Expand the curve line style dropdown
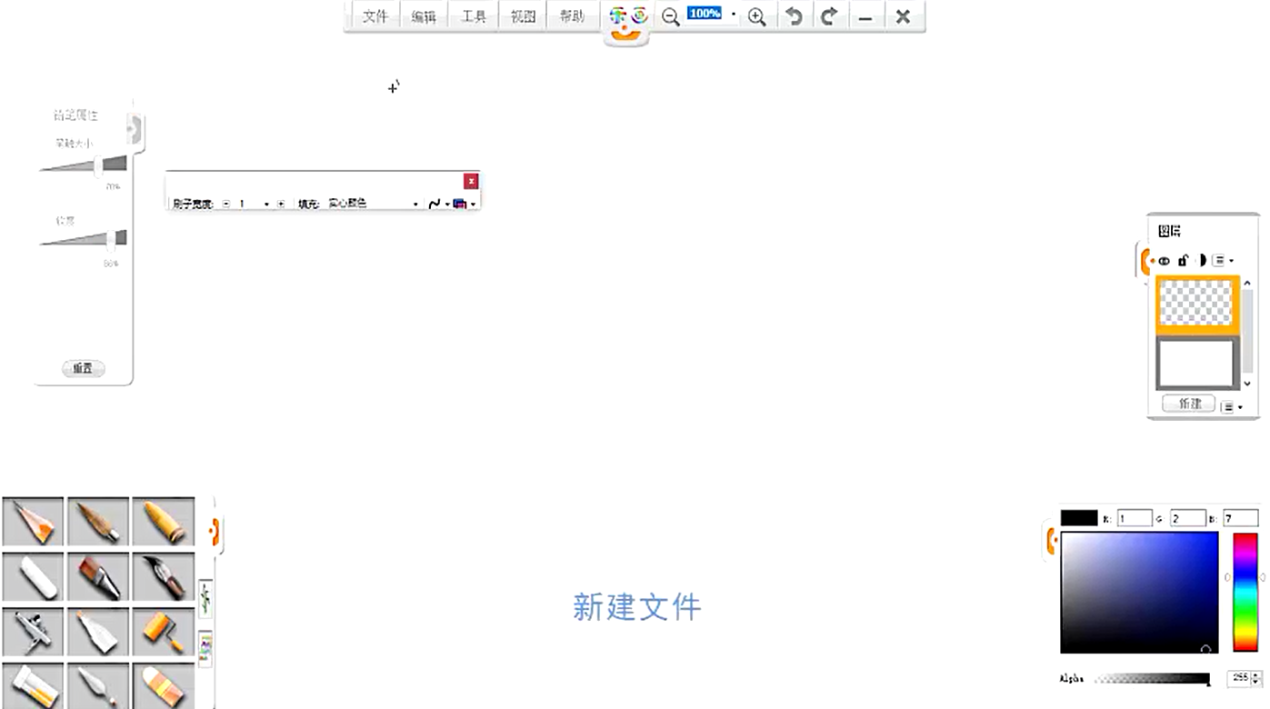The width and height of the screenshot is (1270, 709). point(446,205)
